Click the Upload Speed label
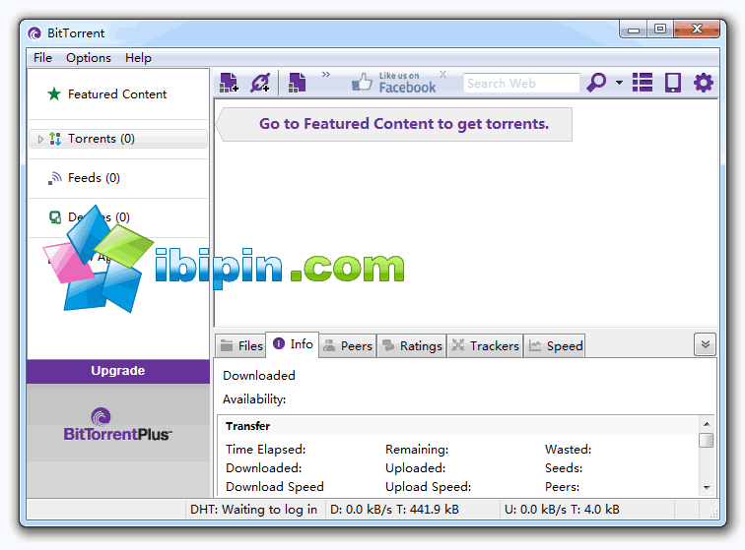745x550 pixels. click(x=428, y=487)
